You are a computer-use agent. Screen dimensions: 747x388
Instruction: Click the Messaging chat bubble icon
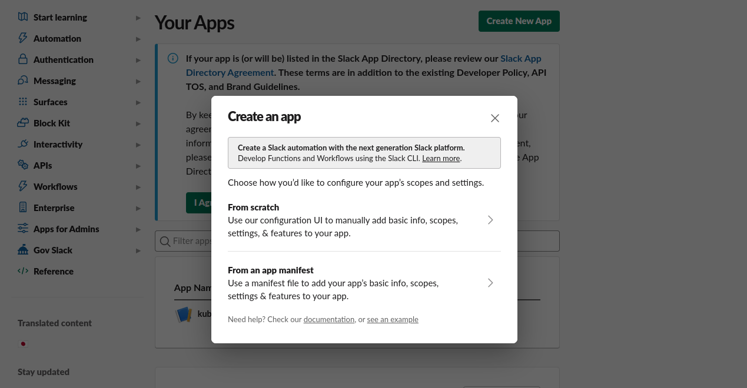pyautogui.click(x=23, y=81)
